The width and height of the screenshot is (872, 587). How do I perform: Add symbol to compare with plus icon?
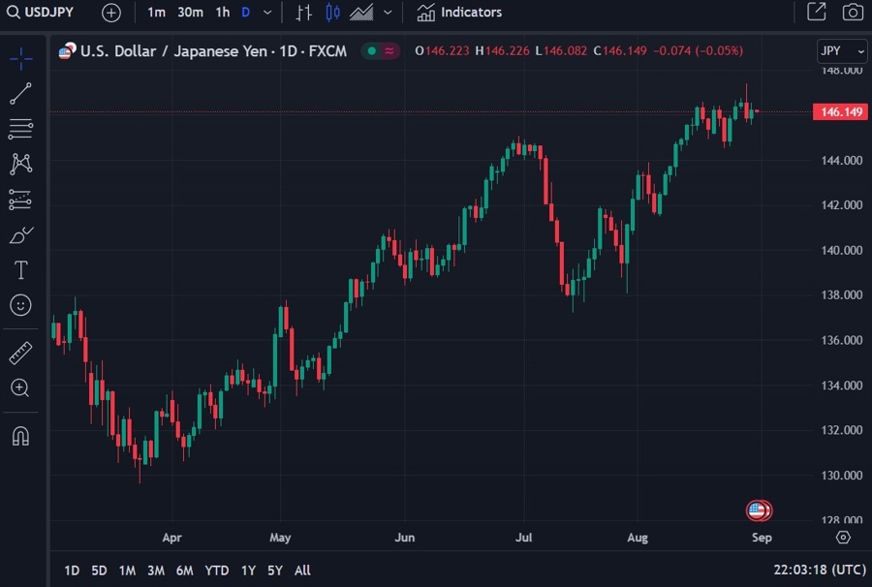(x=111, y=13)
